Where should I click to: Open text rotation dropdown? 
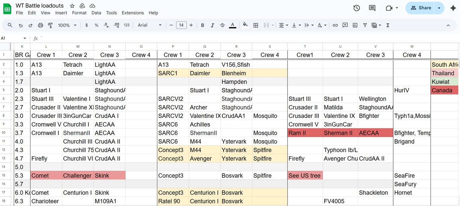(x=322, y=25)
